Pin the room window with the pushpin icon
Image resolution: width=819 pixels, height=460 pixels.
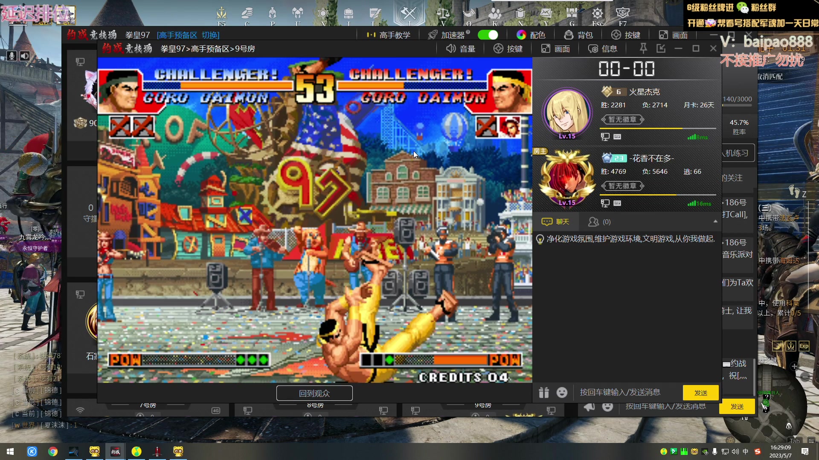[643, 49]
